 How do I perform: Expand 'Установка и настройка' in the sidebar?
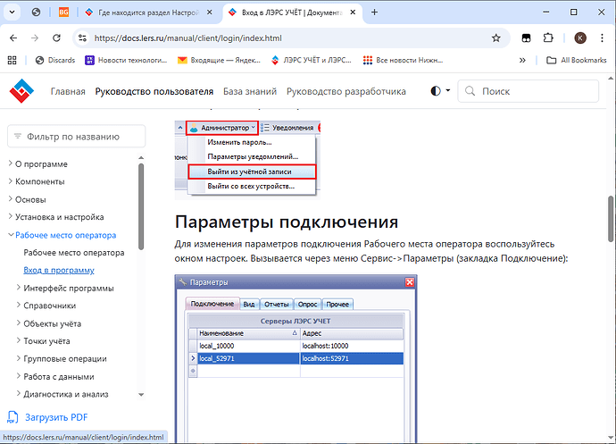click(9, 217)
